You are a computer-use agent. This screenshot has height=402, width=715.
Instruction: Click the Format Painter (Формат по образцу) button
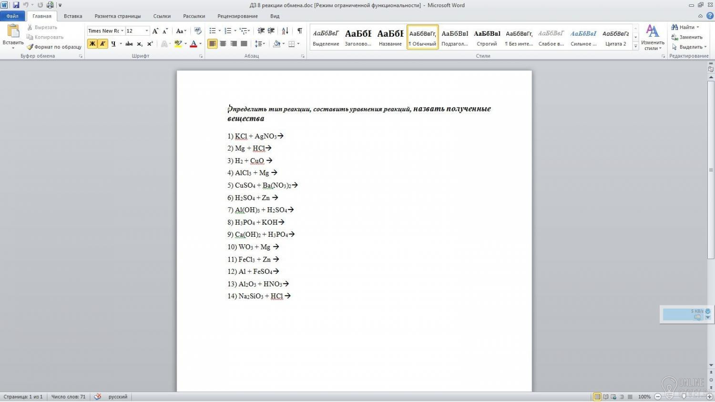tap(54, 47)
